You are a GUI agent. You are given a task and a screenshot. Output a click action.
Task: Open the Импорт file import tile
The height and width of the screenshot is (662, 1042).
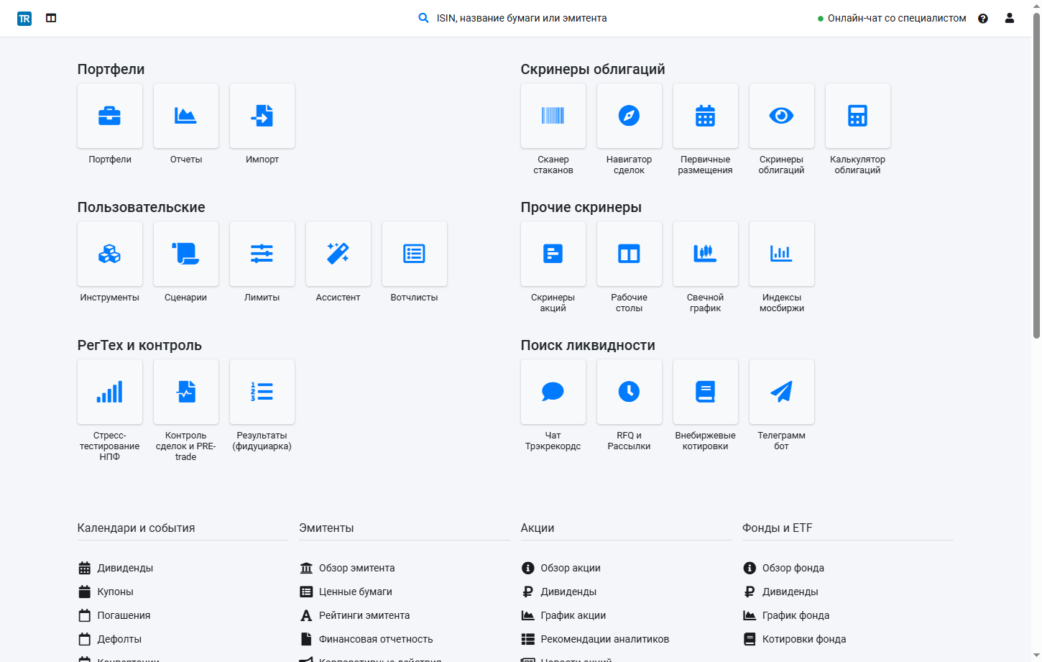262,116
